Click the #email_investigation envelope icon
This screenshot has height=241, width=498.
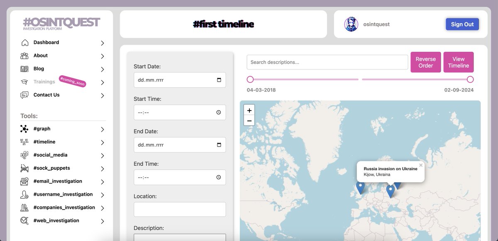point(24,181)
